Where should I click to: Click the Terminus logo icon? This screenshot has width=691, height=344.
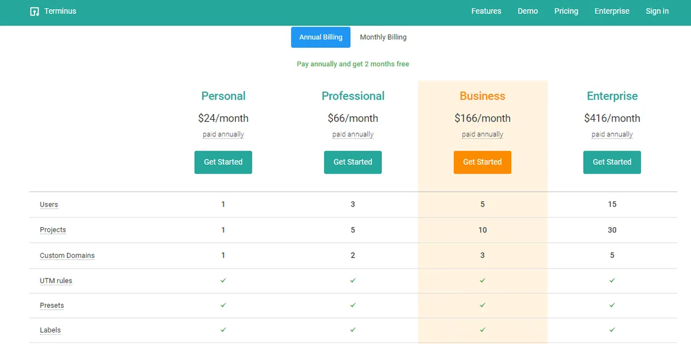coord(35,12)
